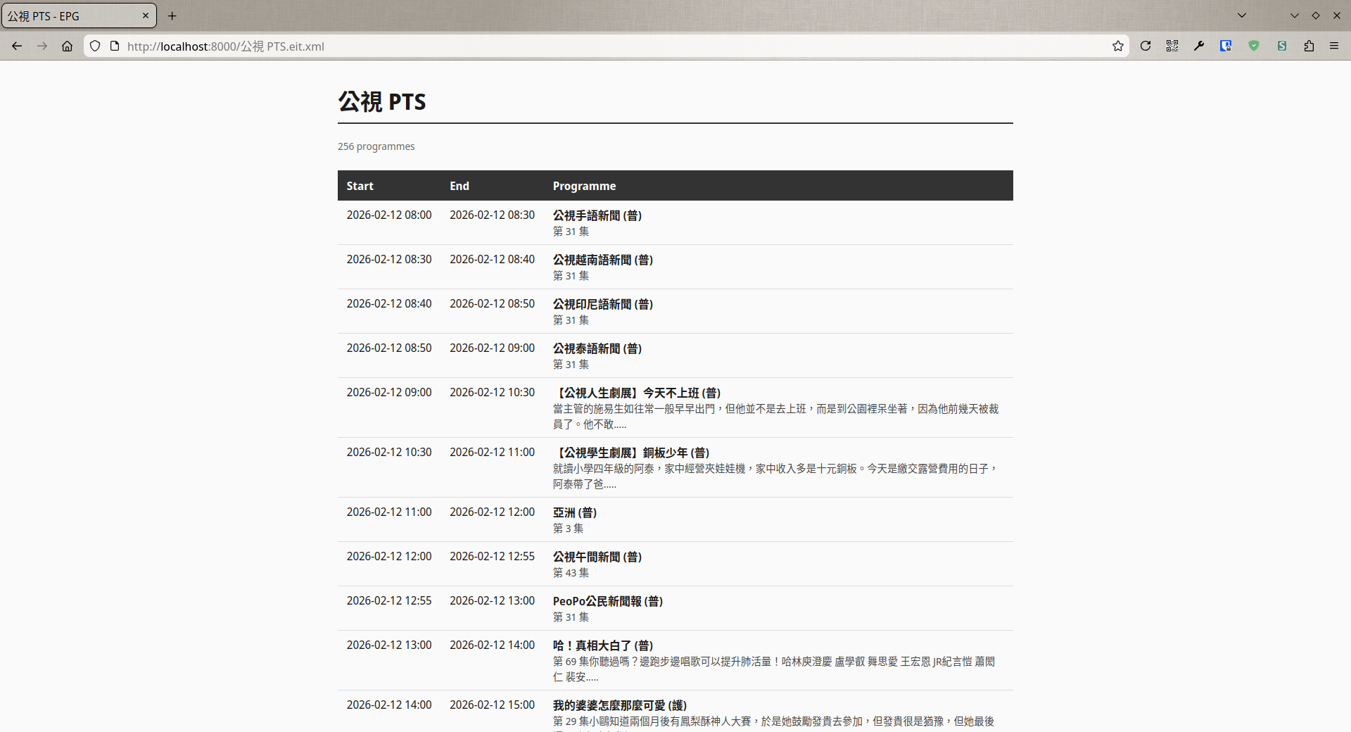Open the Extensions puzzle-piece menu
The height and width of the screenshot is (732, 1351).
pyautogui.click(x=1309, y=46)
